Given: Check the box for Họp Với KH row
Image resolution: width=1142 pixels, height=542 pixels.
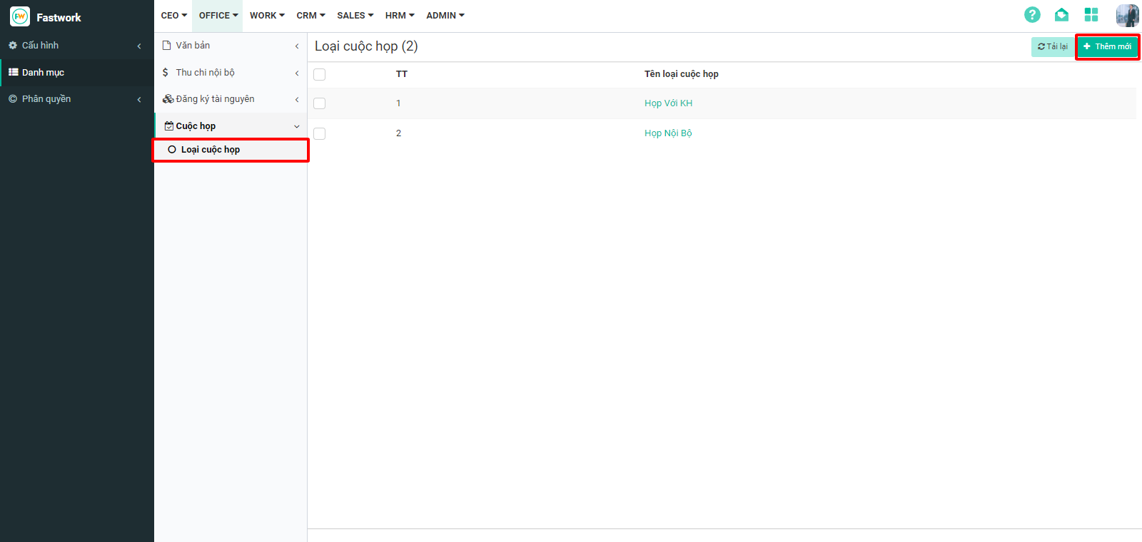Looking at the screenshot, I should click(x=320, y=103).
